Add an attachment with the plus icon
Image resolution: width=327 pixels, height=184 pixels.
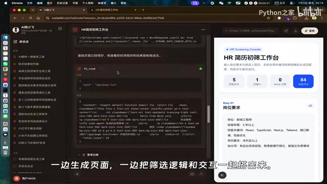(x=77, y=174)
